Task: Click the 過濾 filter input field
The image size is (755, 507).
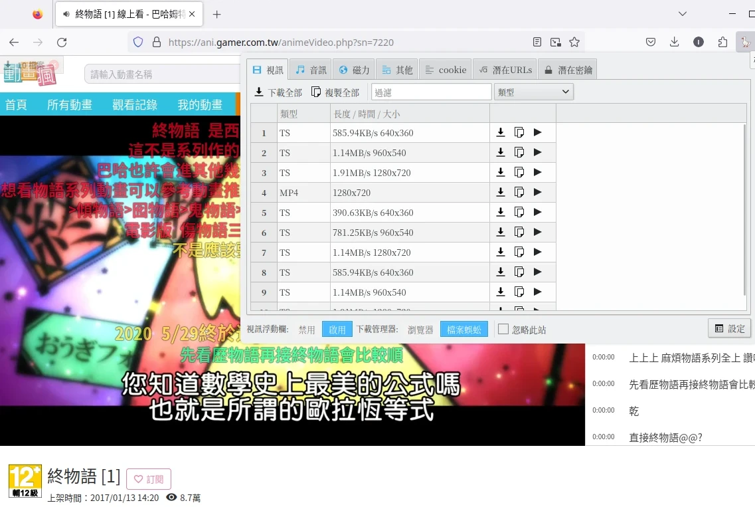Action: coord(431,92)
